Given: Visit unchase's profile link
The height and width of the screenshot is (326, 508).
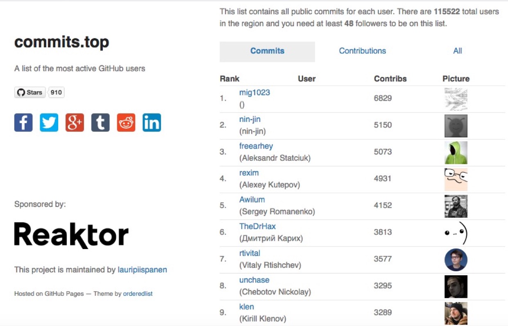Looking at the screenshot, I should point(254,280).
